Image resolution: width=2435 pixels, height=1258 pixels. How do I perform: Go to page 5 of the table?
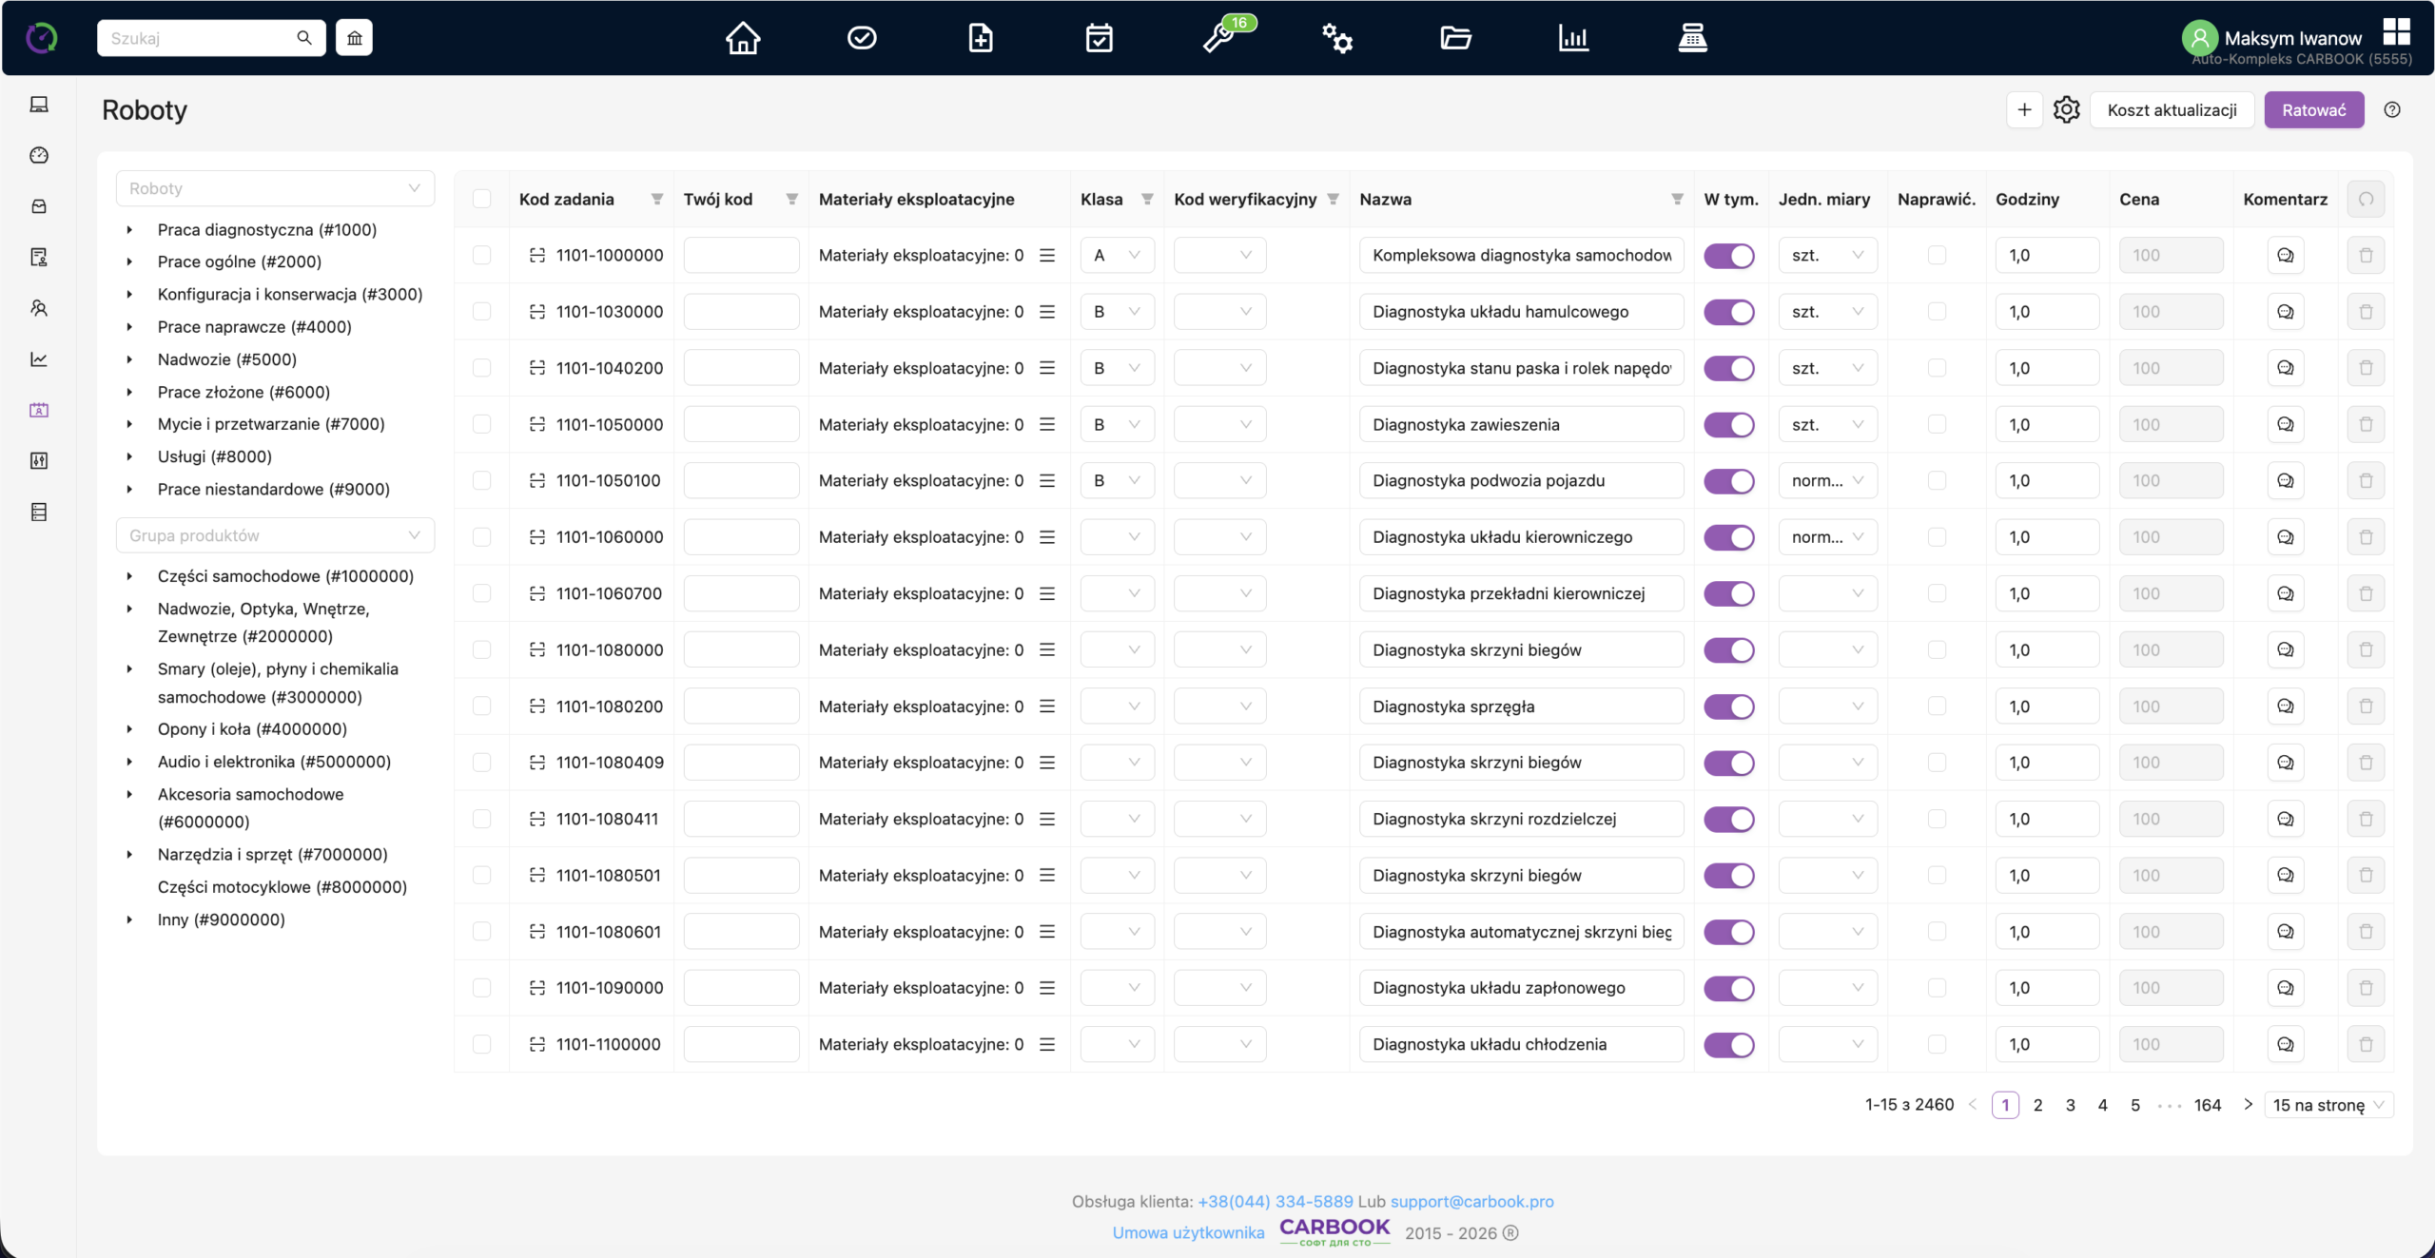pyautogui.click(x=2135, y=1105)
